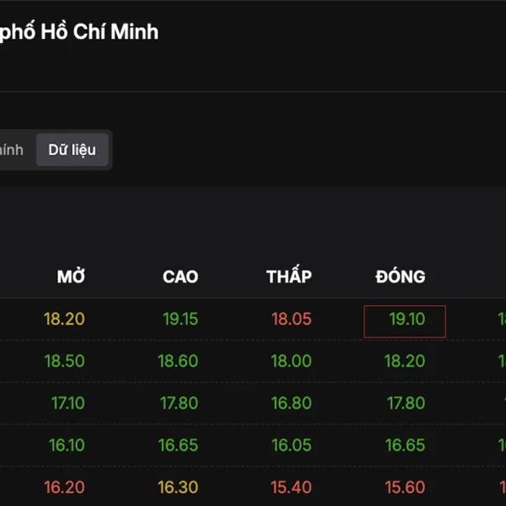This screenshot has height=506, width=506.
Task: Select the partially visible tab left of Dữ liệu
Action: (x=12, y=151)
